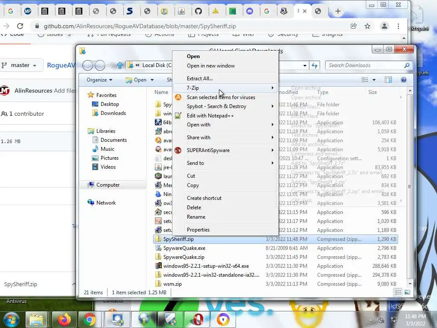
Task: Open Chrome from the taskbar
Action: coord(90,319)
